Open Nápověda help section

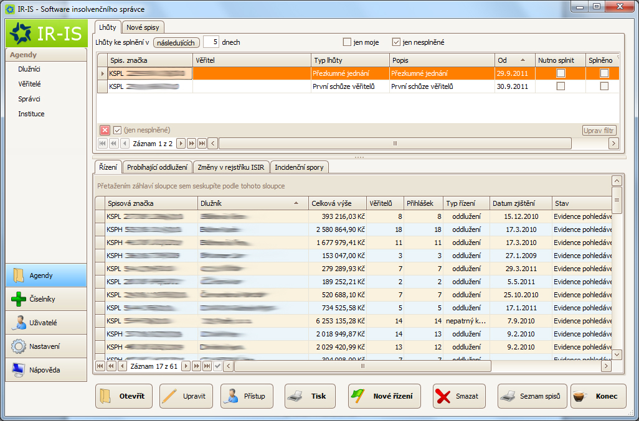click(46, 370)
